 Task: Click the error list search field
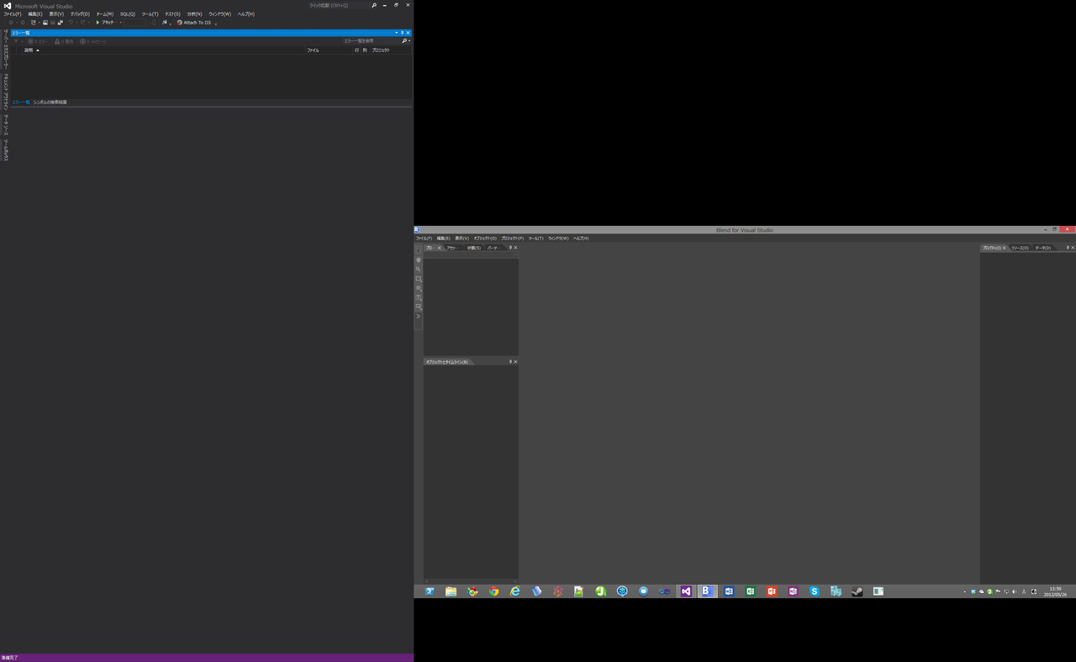(371, 41)
